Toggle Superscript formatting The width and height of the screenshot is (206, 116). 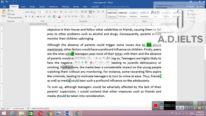click(44, 16)
